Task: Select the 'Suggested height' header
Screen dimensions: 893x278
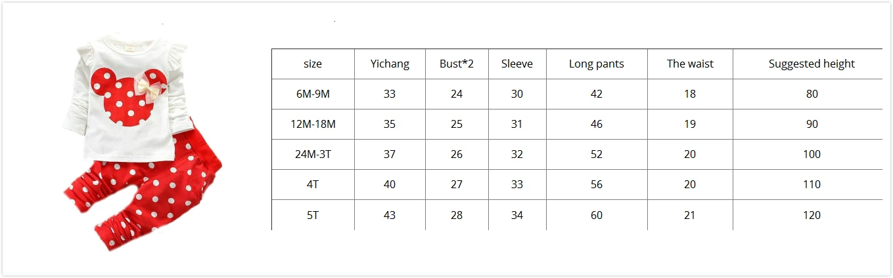Action: (x=812, y=64)
